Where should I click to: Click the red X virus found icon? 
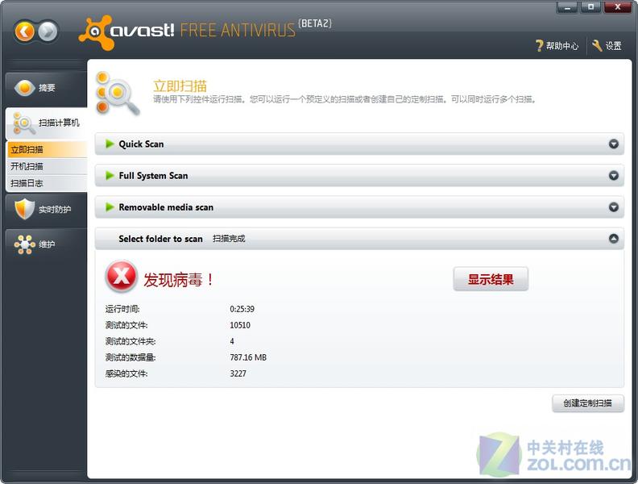coord(122,276)
